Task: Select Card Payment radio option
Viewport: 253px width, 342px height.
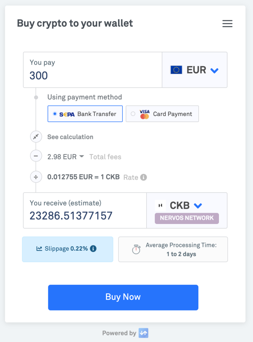Action: point(133,114)
